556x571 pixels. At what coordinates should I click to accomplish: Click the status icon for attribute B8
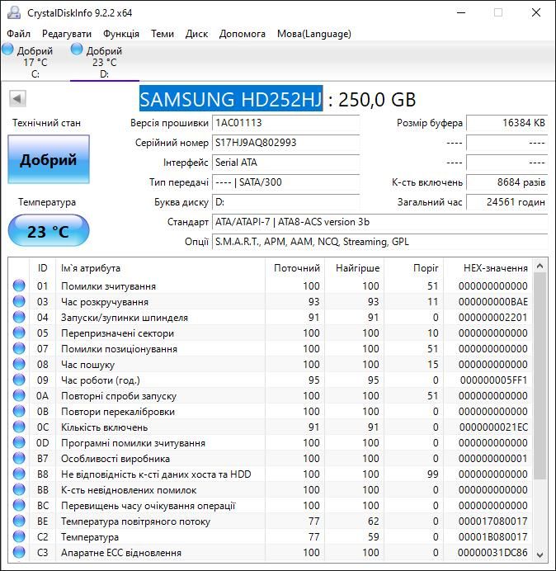coord(19,474)
